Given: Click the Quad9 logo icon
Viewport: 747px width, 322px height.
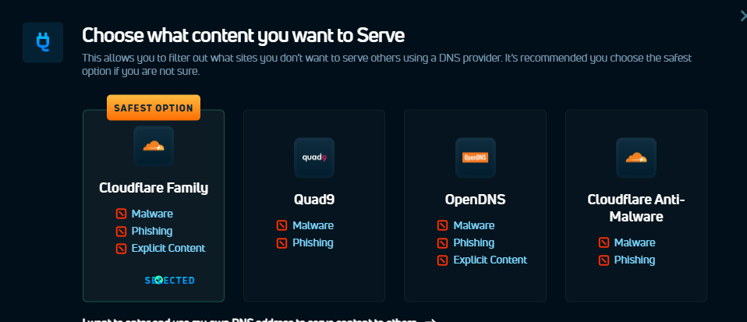Looking at the screenshot, I should tap(314, 157).
